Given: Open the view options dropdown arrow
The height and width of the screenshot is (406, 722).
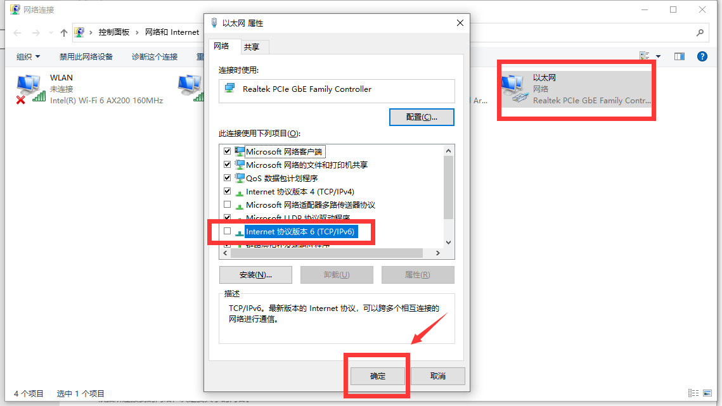Looking at the screenshot, I should (658, 56).
